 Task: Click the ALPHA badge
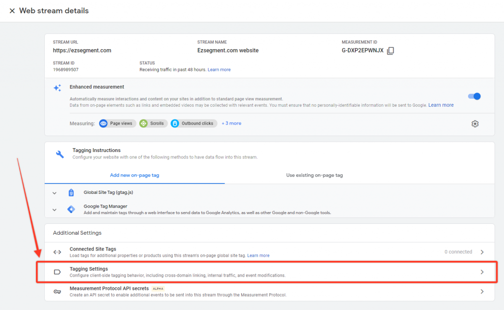(x=158, y=289)
